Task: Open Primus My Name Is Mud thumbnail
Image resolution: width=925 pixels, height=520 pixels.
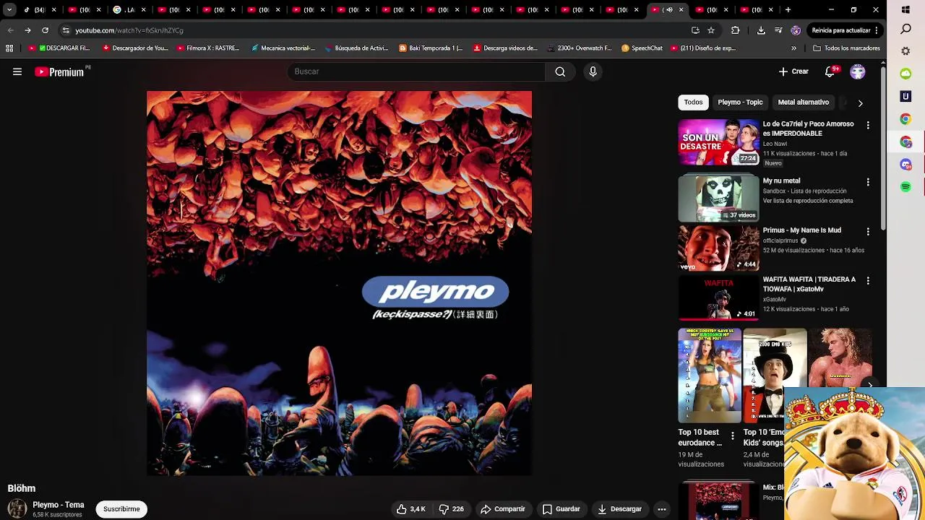Action: (718, 248)
